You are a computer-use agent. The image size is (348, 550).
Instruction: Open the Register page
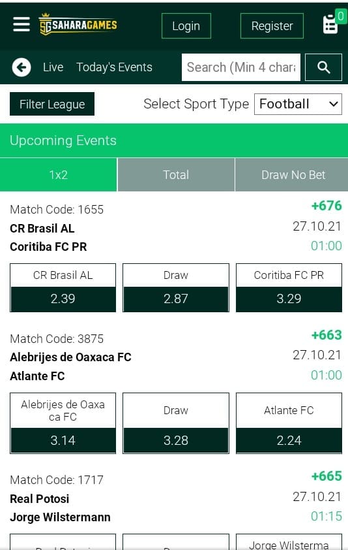pos(272,25)
